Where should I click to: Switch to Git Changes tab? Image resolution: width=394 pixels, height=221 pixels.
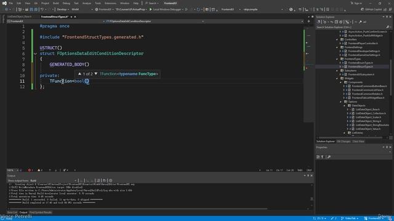[344, 142]
